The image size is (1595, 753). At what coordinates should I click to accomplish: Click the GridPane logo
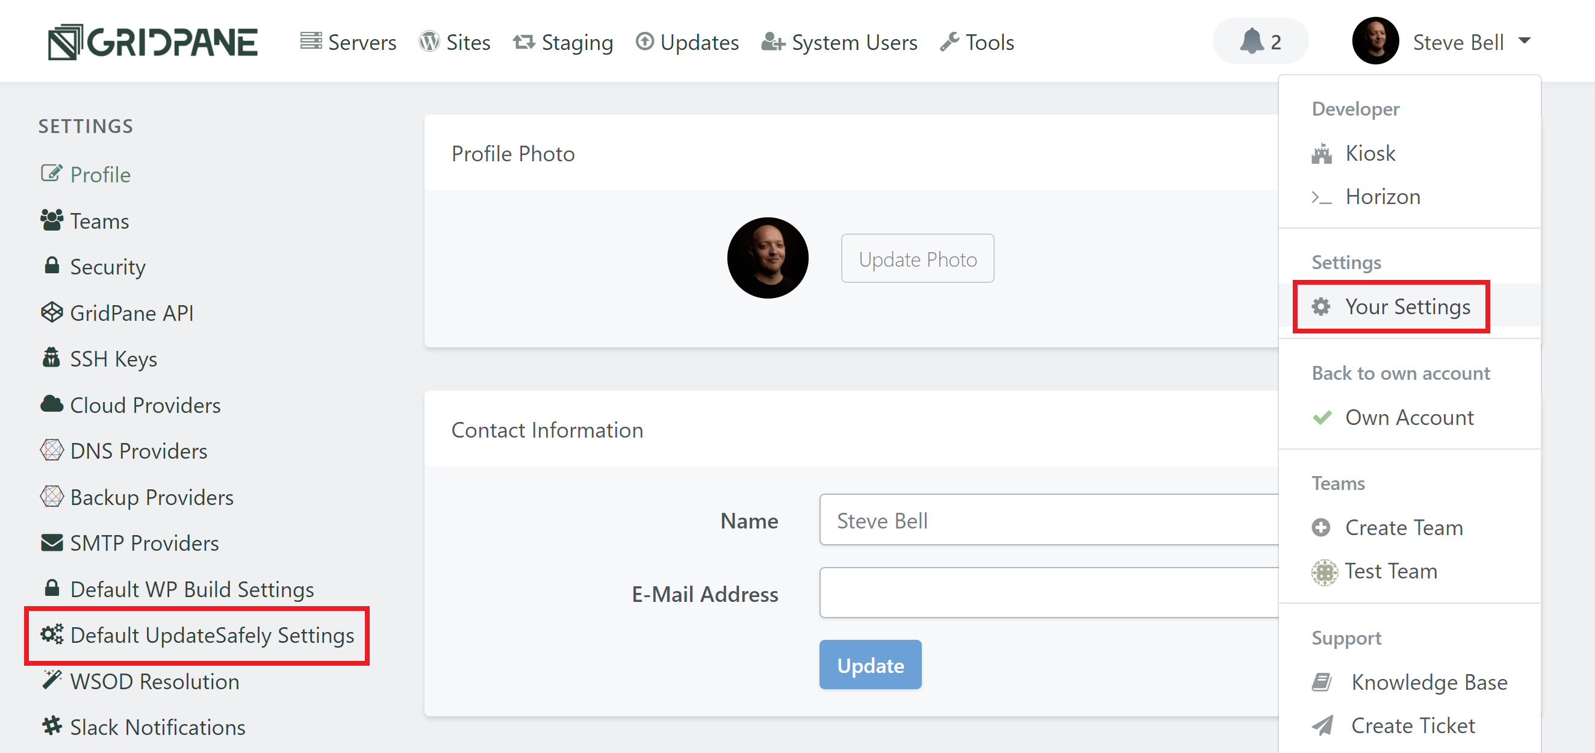pyautogui.click(x=153, y=42)
